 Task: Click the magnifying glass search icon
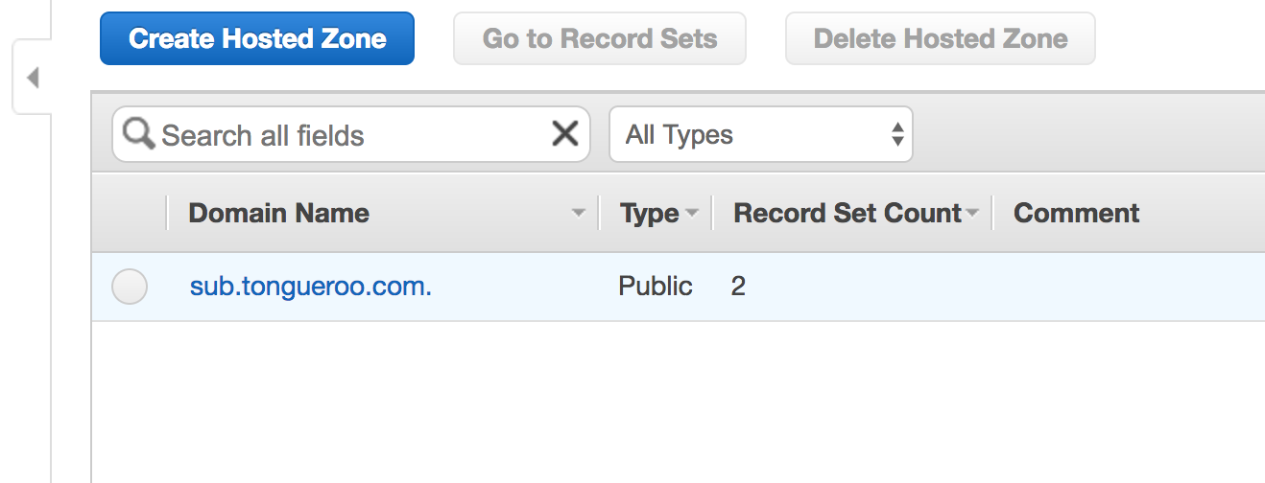[138, 134]
